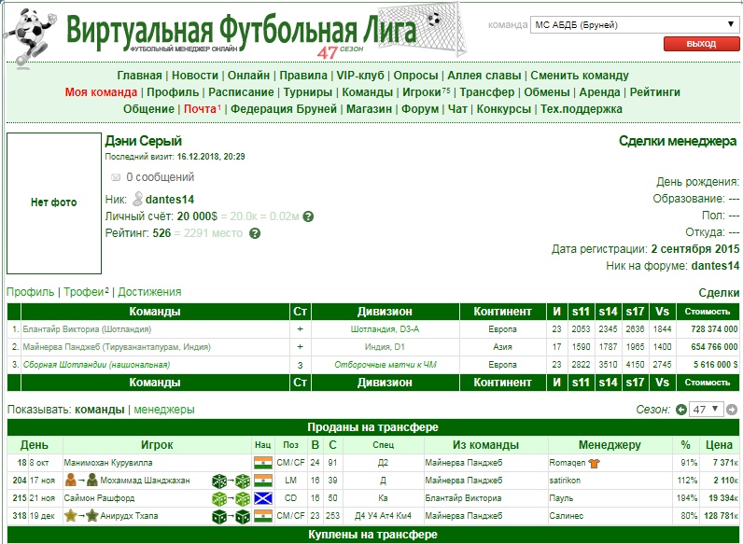Viewport: 743px width, 544px height.
Task: Show менеджеры instead of команды
Action: pyautogui.click(x=164, y=409)
